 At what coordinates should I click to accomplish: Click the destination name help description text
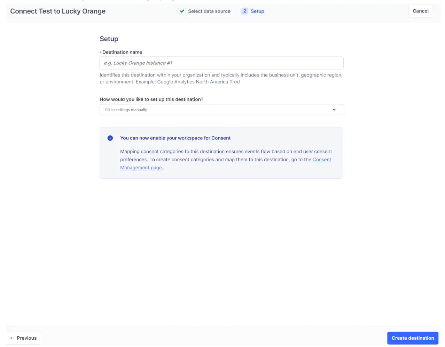point(221,78)
